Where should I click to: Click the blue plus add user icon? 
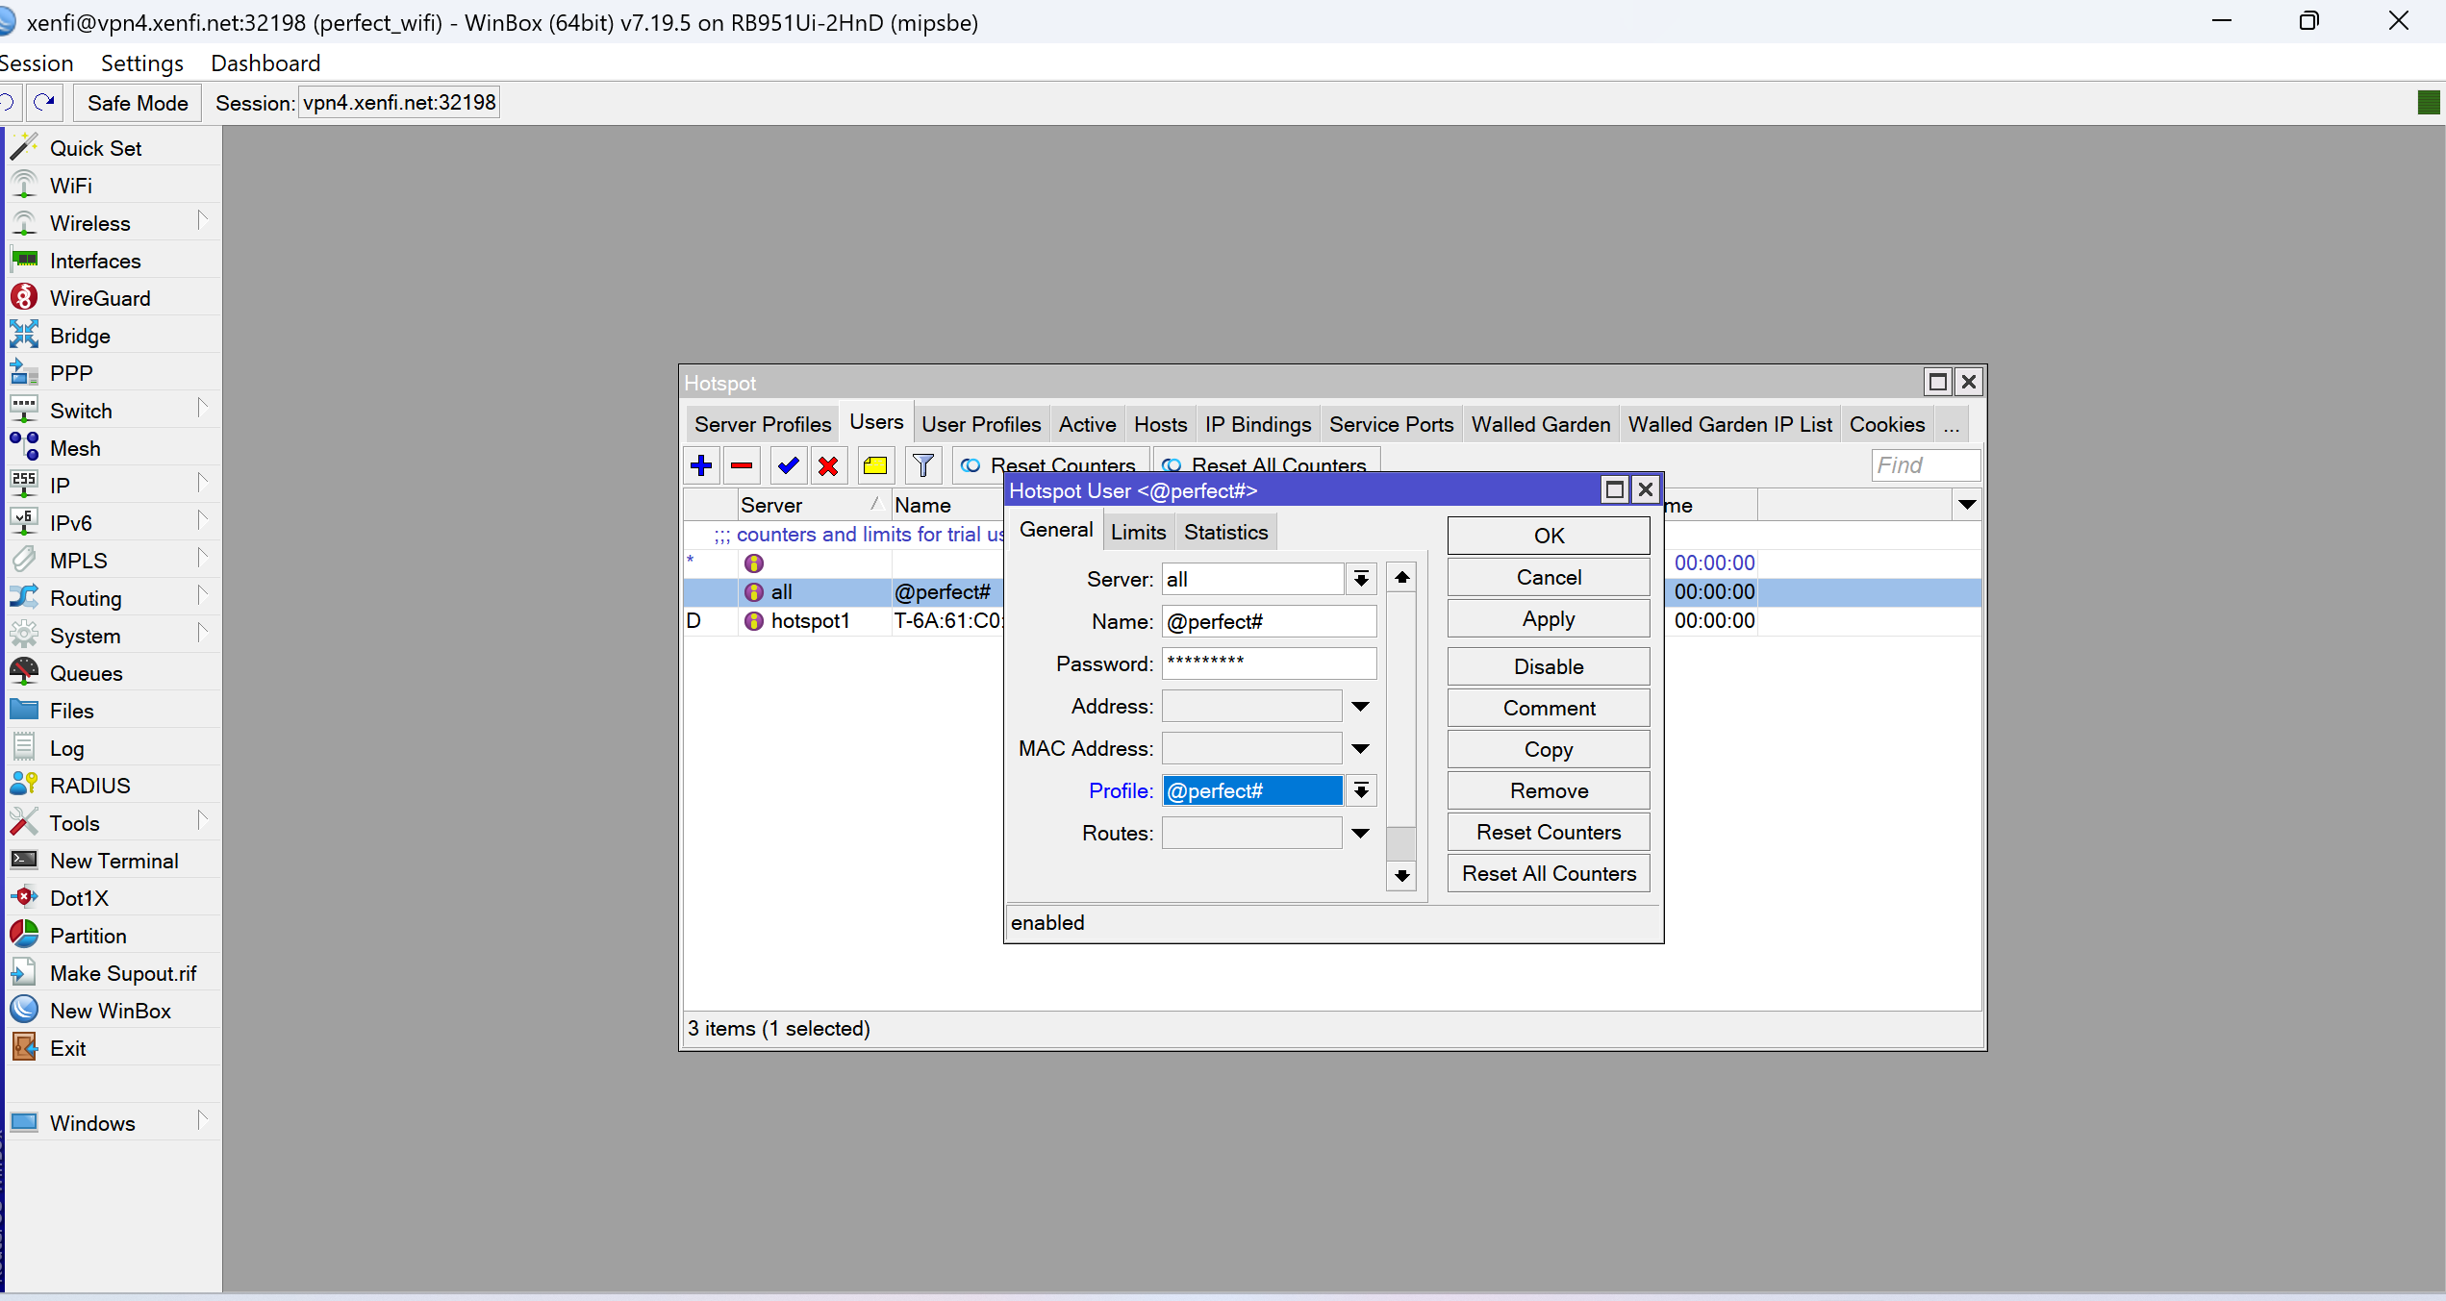701,466
